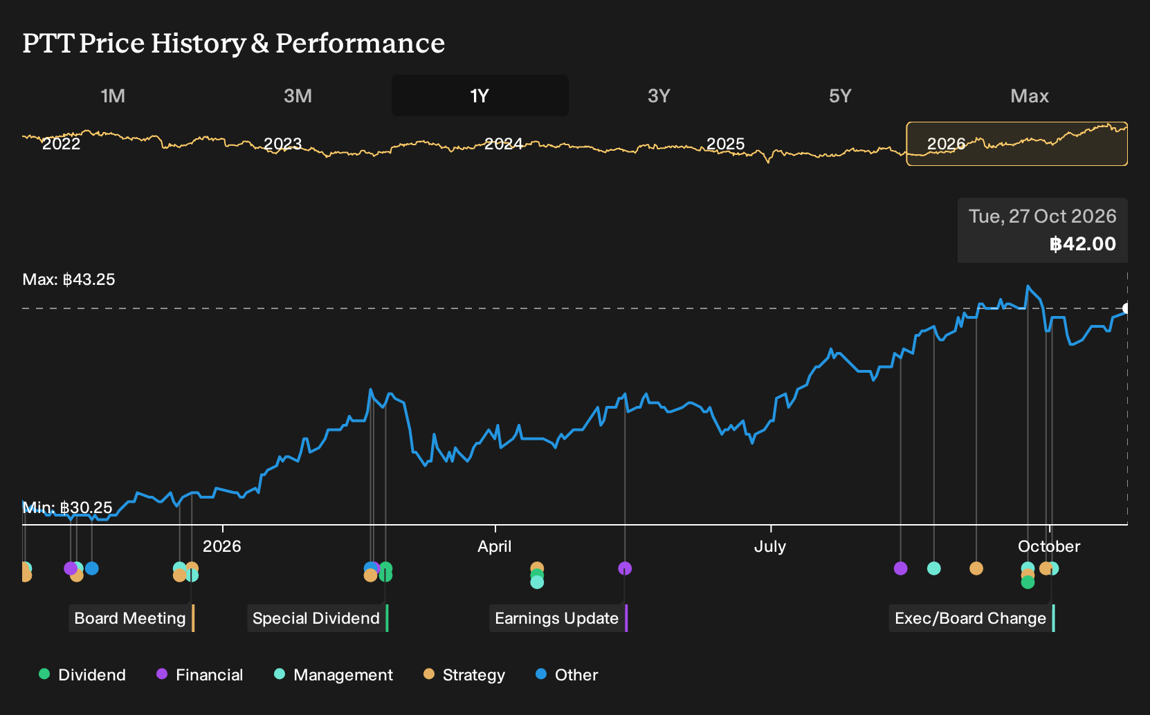This screenshot has height=715, width=1150.
Task: Open the Exec/Board Change event label
Action: click(x=972, y=618)
